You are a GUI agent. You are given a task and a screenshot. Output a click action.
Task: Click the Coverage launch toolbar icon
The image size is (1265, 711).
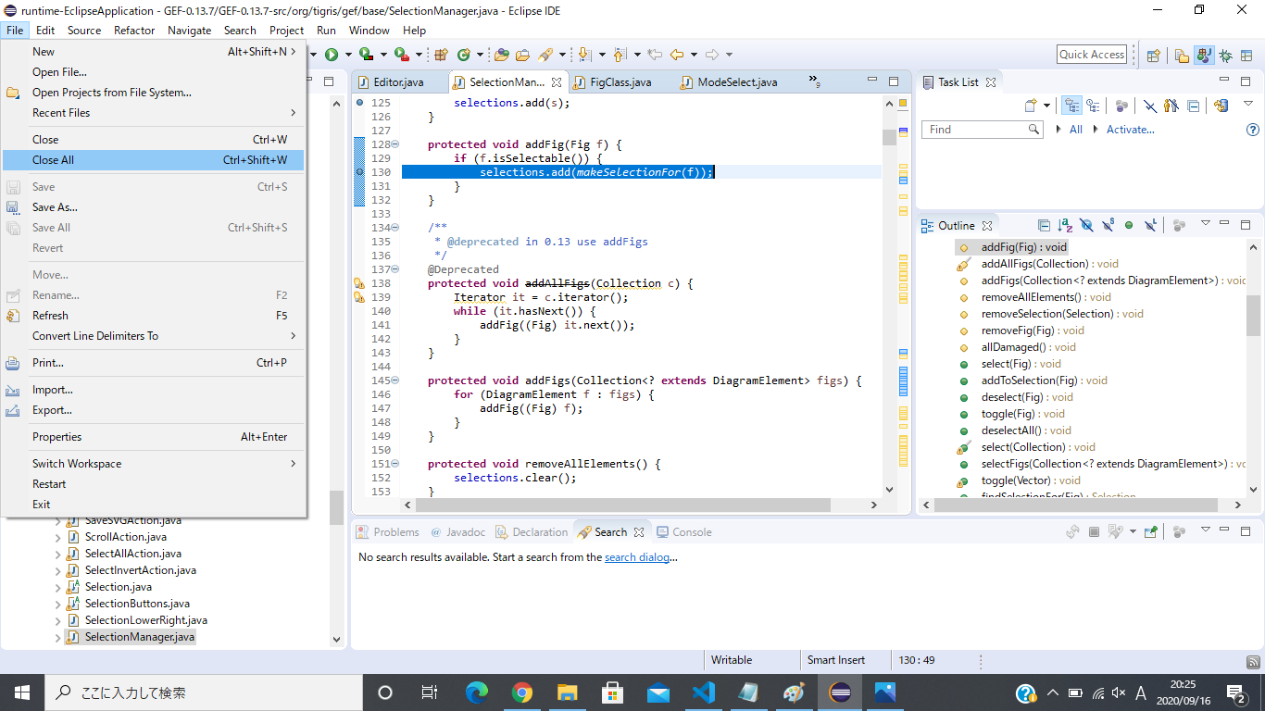[x=366, y=55]
